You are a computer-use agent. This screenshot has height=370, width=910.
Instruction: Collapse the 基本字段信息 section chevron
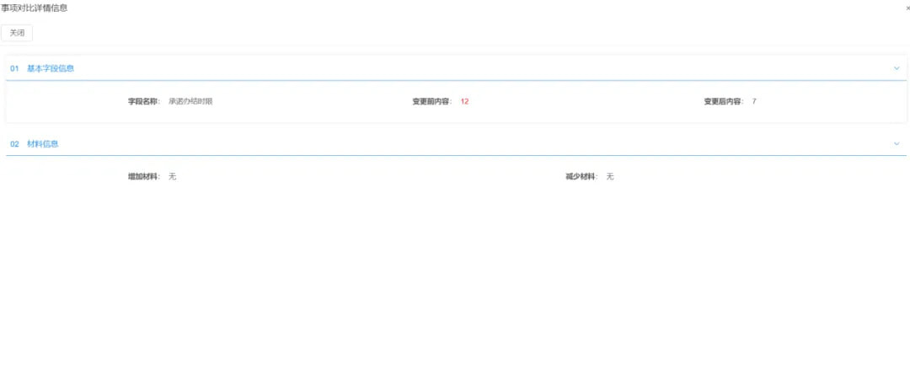click(x=897, y=68)
